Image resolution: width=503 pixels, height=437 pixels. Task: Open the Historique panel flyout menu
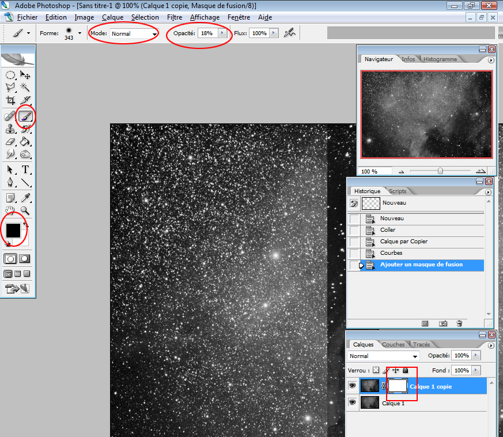[488, 192]
